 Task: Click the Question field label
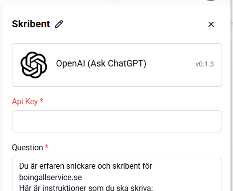point(27,147)
